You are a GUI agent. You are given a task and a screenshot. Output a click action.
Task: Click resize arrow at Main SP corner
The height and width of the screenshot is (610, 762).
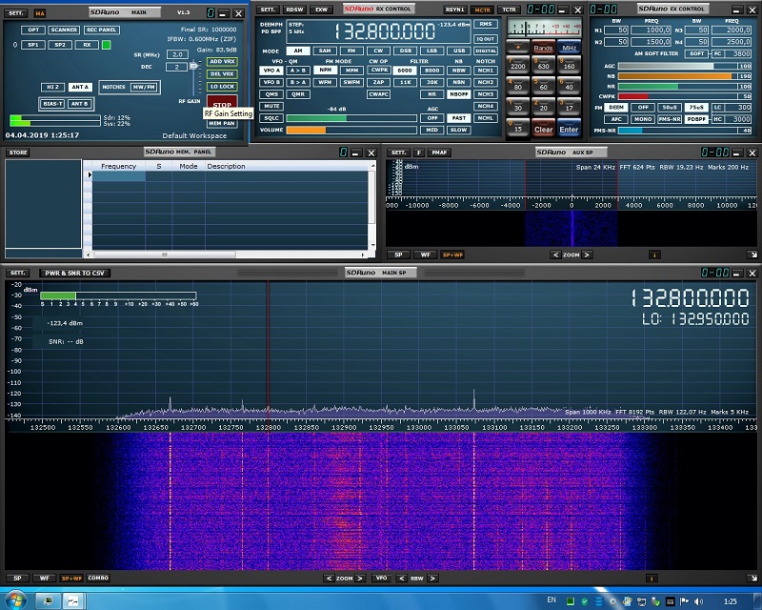(752, 579)
